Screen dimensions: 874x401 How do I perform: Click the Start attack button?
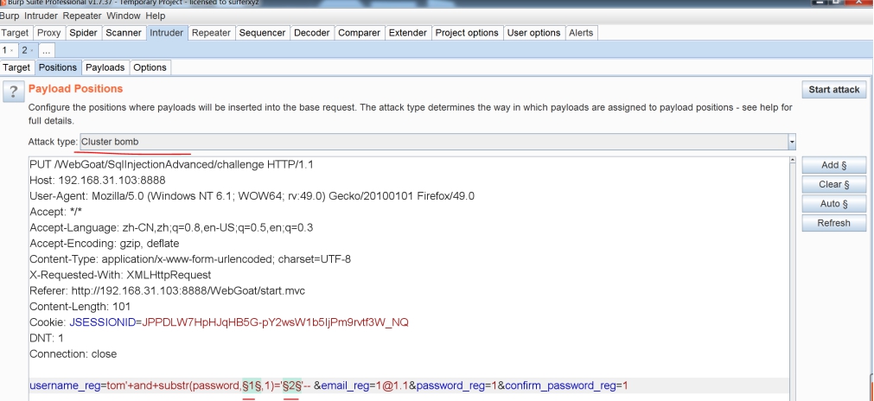pyautogui.click(x=834, y=90)
